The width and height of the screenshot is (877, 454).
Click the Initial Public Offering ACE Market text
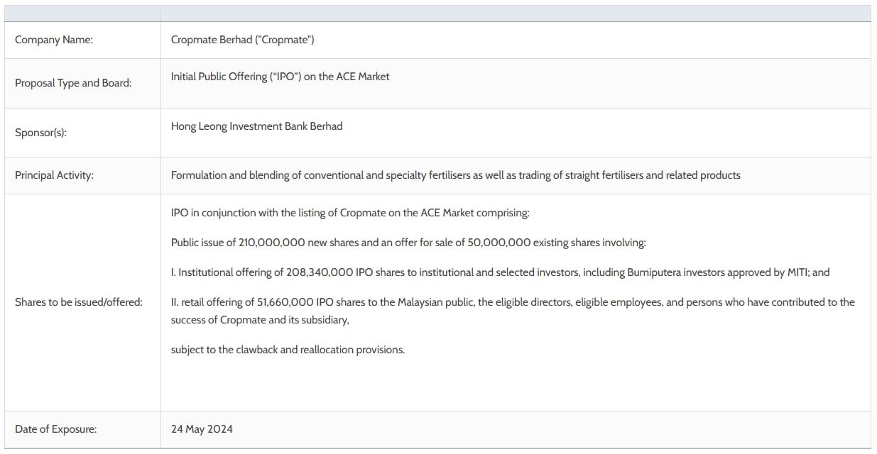pos(280,77)
